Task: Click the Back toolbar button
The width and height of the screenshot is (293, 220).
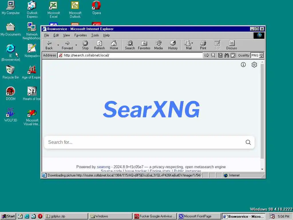Action: tap(49, 45)
